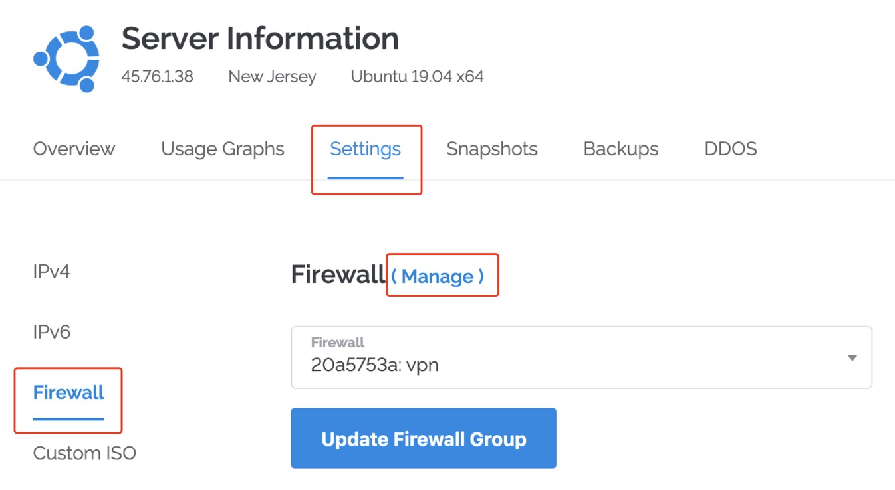Click the server IP address 45.76.1.38

tap(157, 76)
